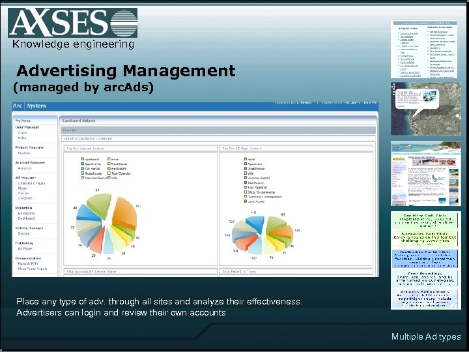Open Users under User Manager
The height and width of the screenshot is (352, 469).
pyautogui.click(x=22, y=132)
